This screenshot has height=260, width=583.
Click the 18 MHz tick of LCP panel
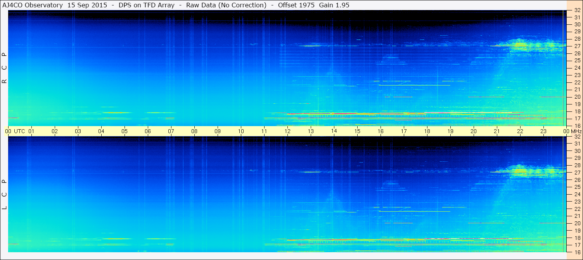(x=577, y=238)
